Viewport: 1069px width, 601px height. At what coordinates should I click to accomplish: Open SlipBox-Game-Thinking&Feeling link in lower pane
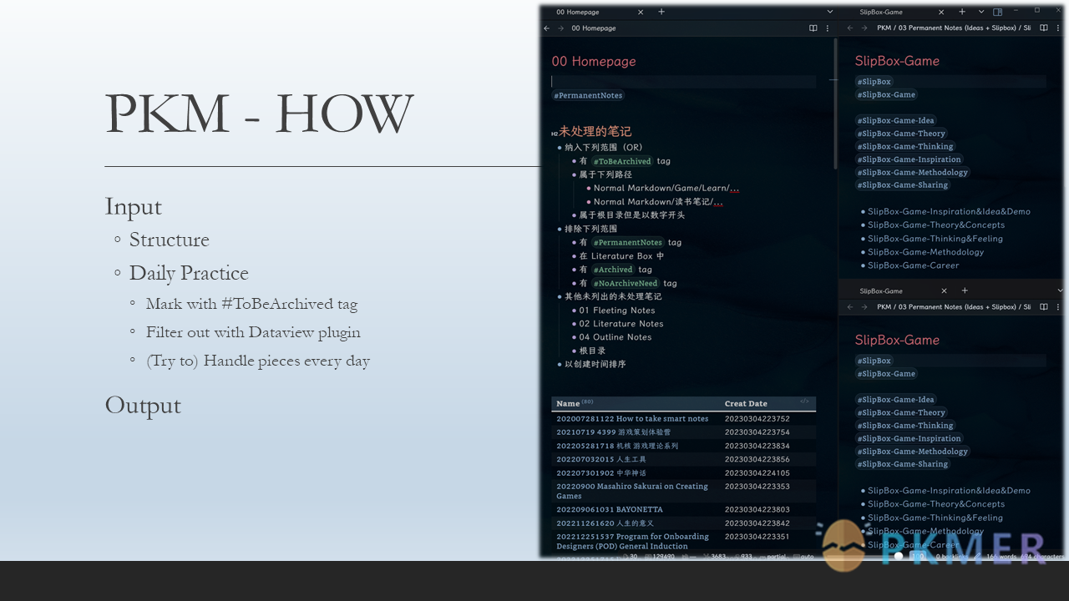point(935,518)
